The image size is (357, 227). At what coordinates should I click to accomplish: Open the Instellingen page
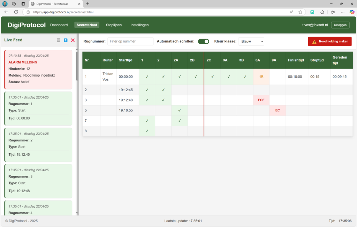[139, 25]
